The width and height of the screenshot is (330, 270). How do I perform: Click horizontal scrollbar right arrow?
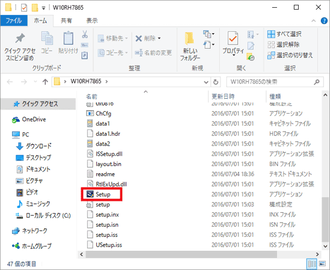click(x=317, y=254)
